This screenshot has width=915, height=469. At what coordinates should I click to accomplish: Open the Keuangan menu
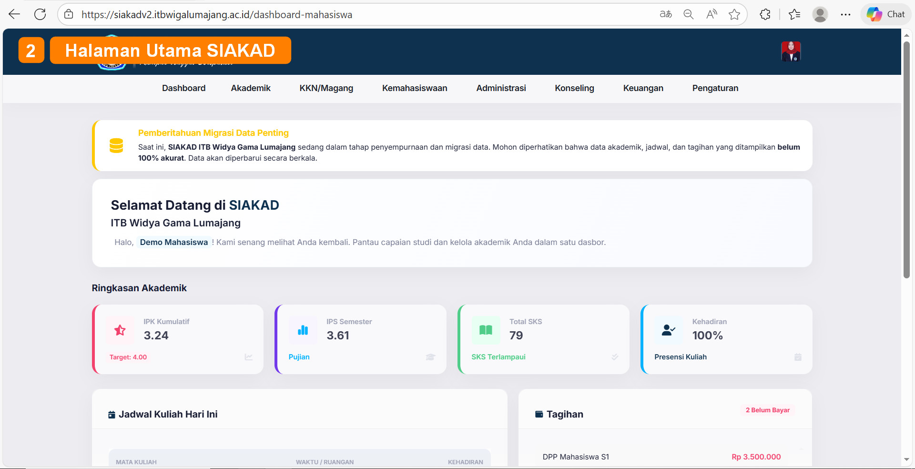pos(643,88)
